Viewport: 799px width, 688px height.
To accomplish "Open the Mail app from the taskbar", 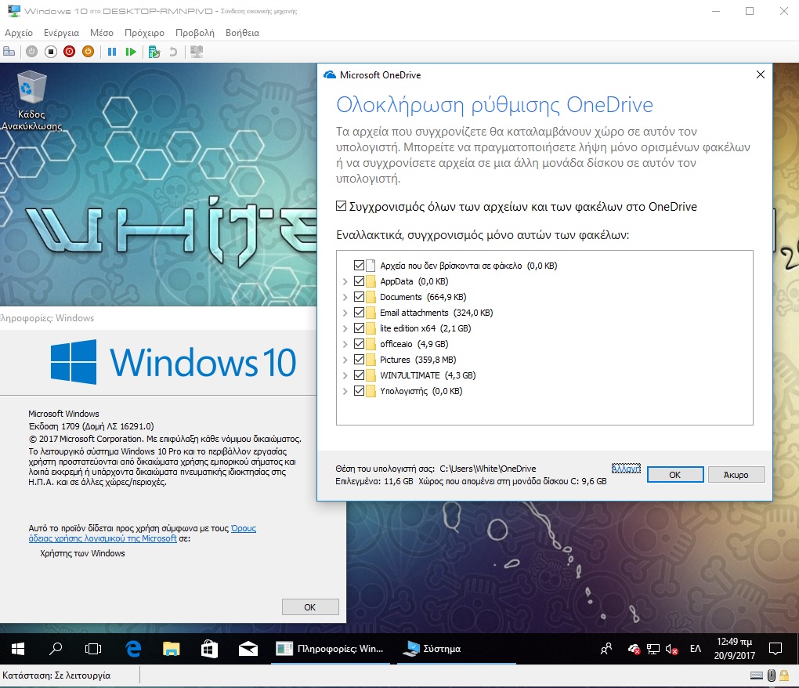I will [248, 649].
